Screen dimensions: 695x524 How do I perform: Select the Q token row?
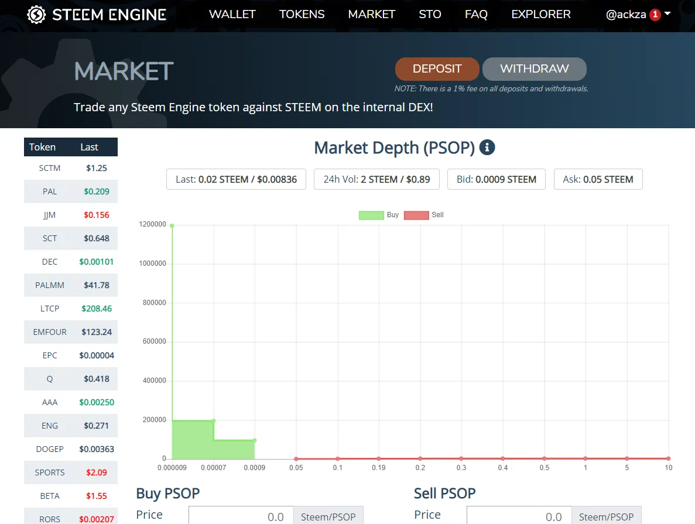[71, 379]
